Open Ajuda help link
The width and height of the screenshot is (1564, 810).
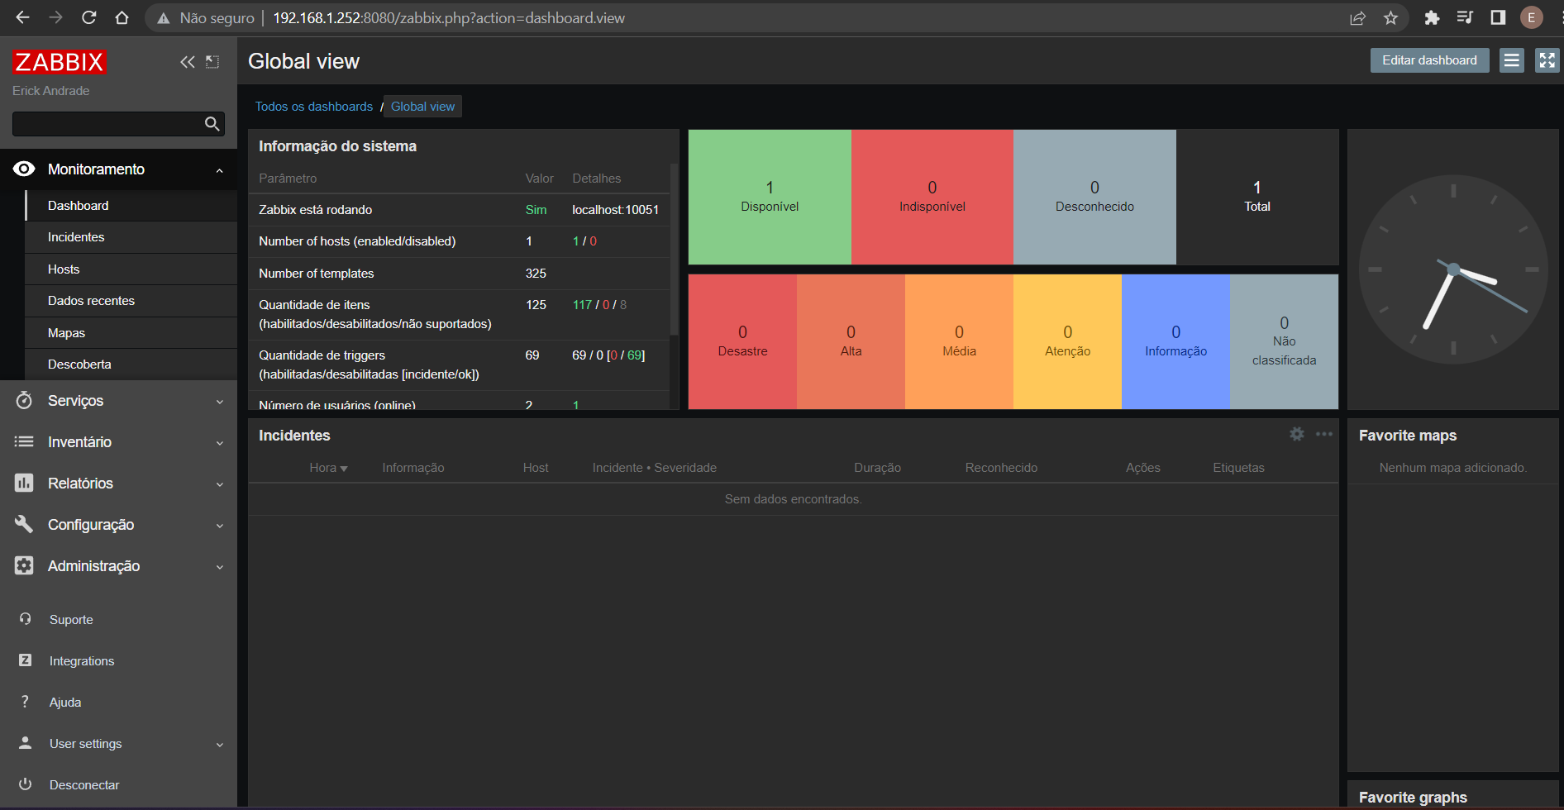click(65, 703)
